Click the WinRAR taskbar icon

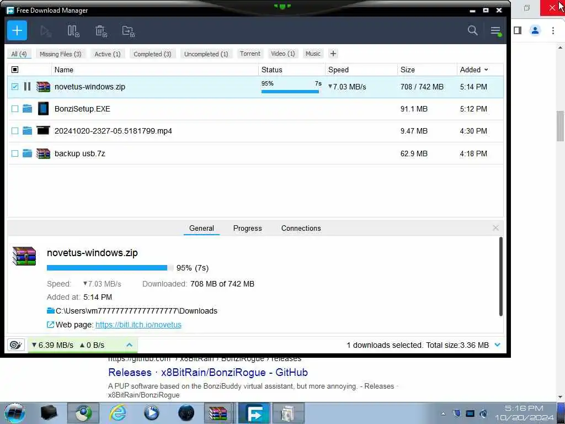coord(218,413)
